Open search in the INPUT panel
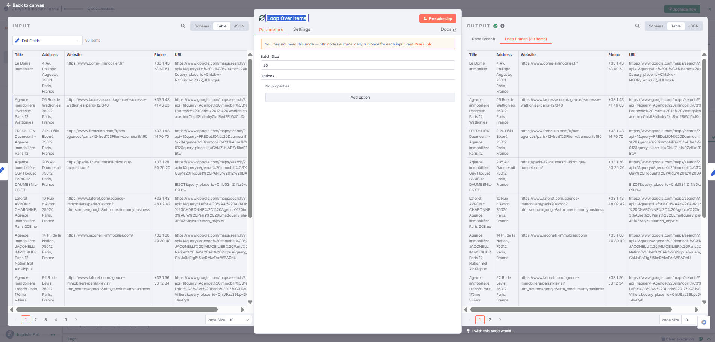 point(183,26)
